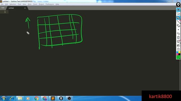The height and width of the screenshot is (101, 181).
Task: Toggle ink visibility with the eye icon
Action: click(x=178, y=10)
